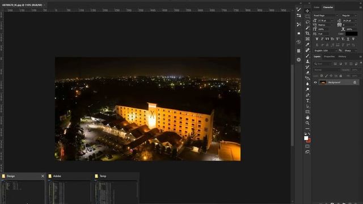363x204 pixels.
Task: Select the Rectangle shape tool
Action: click(307, 112)
